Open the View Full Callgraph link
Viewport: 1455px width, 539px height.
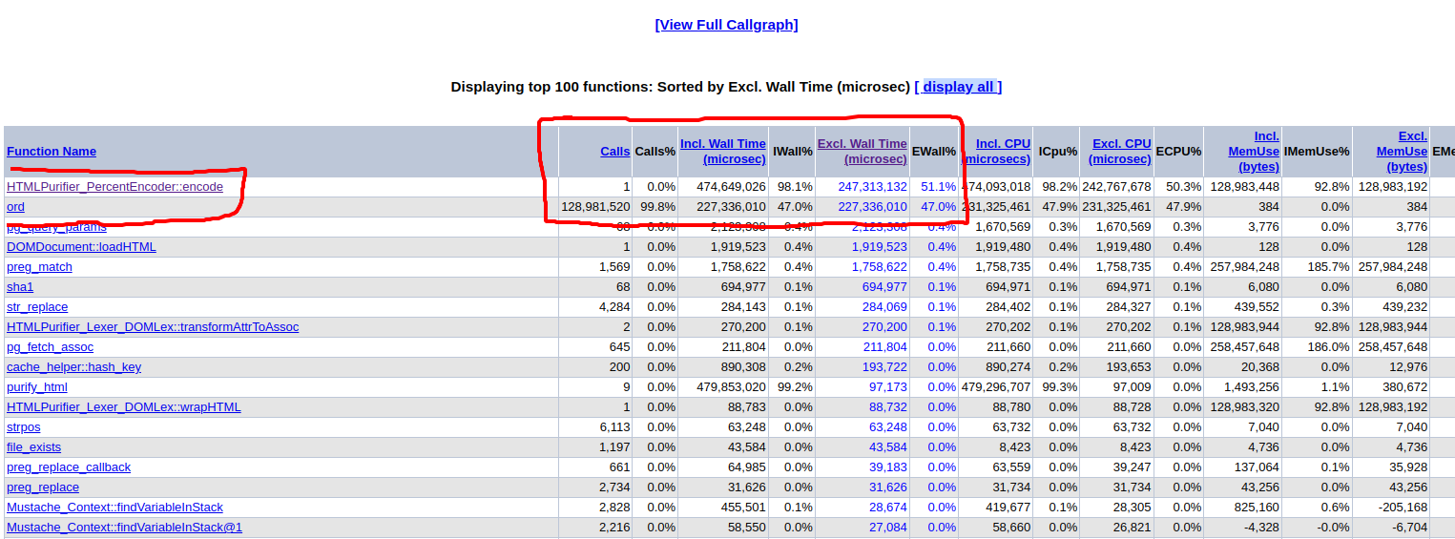tap(726, 25)
